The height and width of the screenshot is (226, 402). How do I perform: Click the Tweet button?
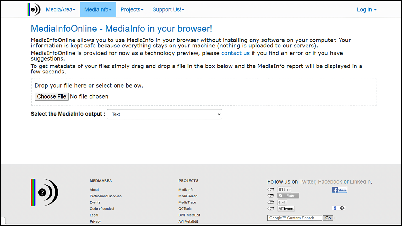[x=286, y=209]
